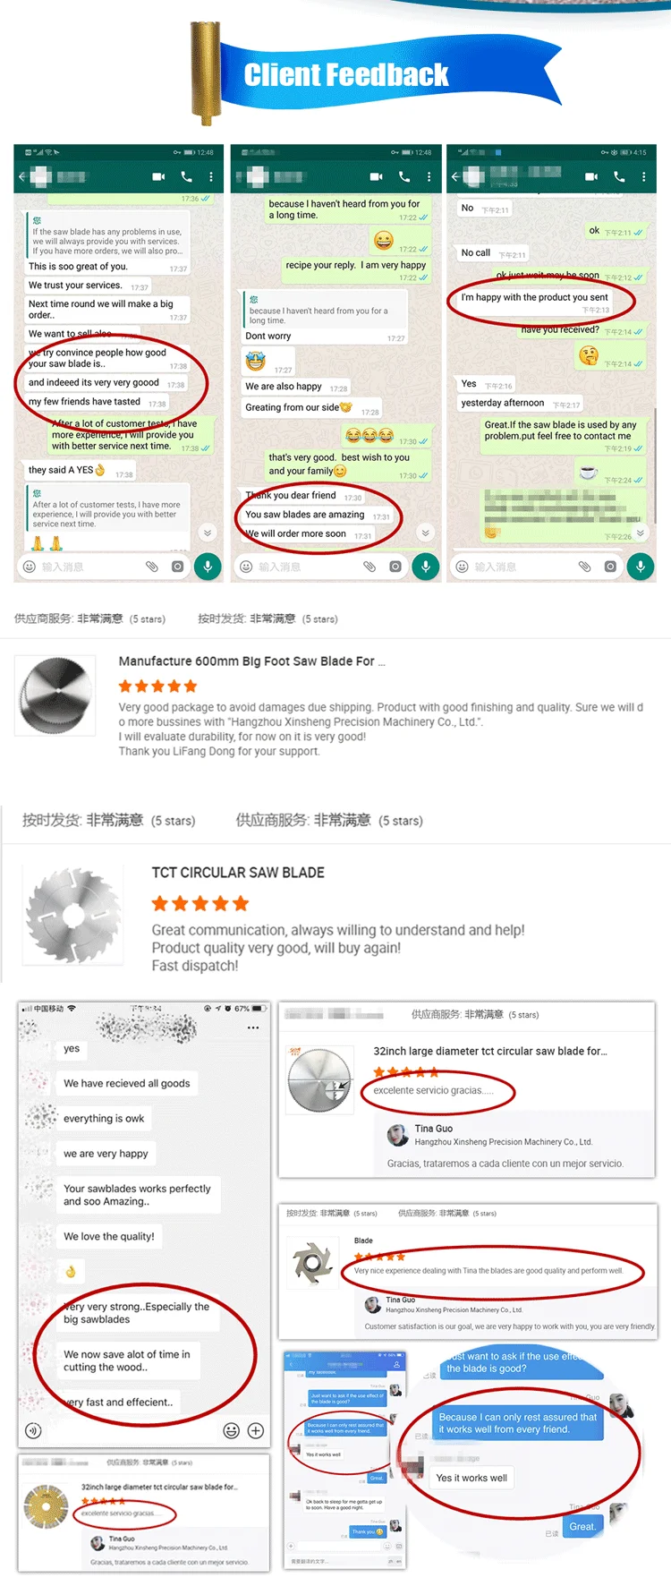Tap the phone call icon in second chat
The image size is (671, 1586).
tap(404, 176)
